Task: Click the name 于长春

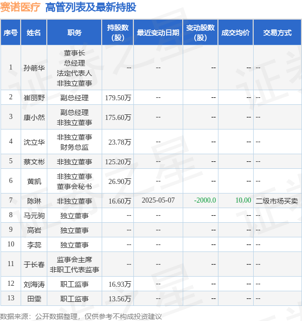Action: coord(34,265)
